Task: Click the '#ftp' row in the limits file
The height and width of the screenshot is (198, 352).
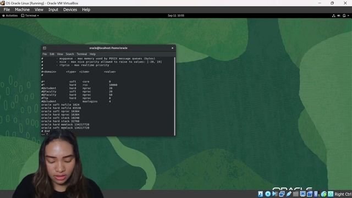Action: pyautogui.click(x=76, y=98)
